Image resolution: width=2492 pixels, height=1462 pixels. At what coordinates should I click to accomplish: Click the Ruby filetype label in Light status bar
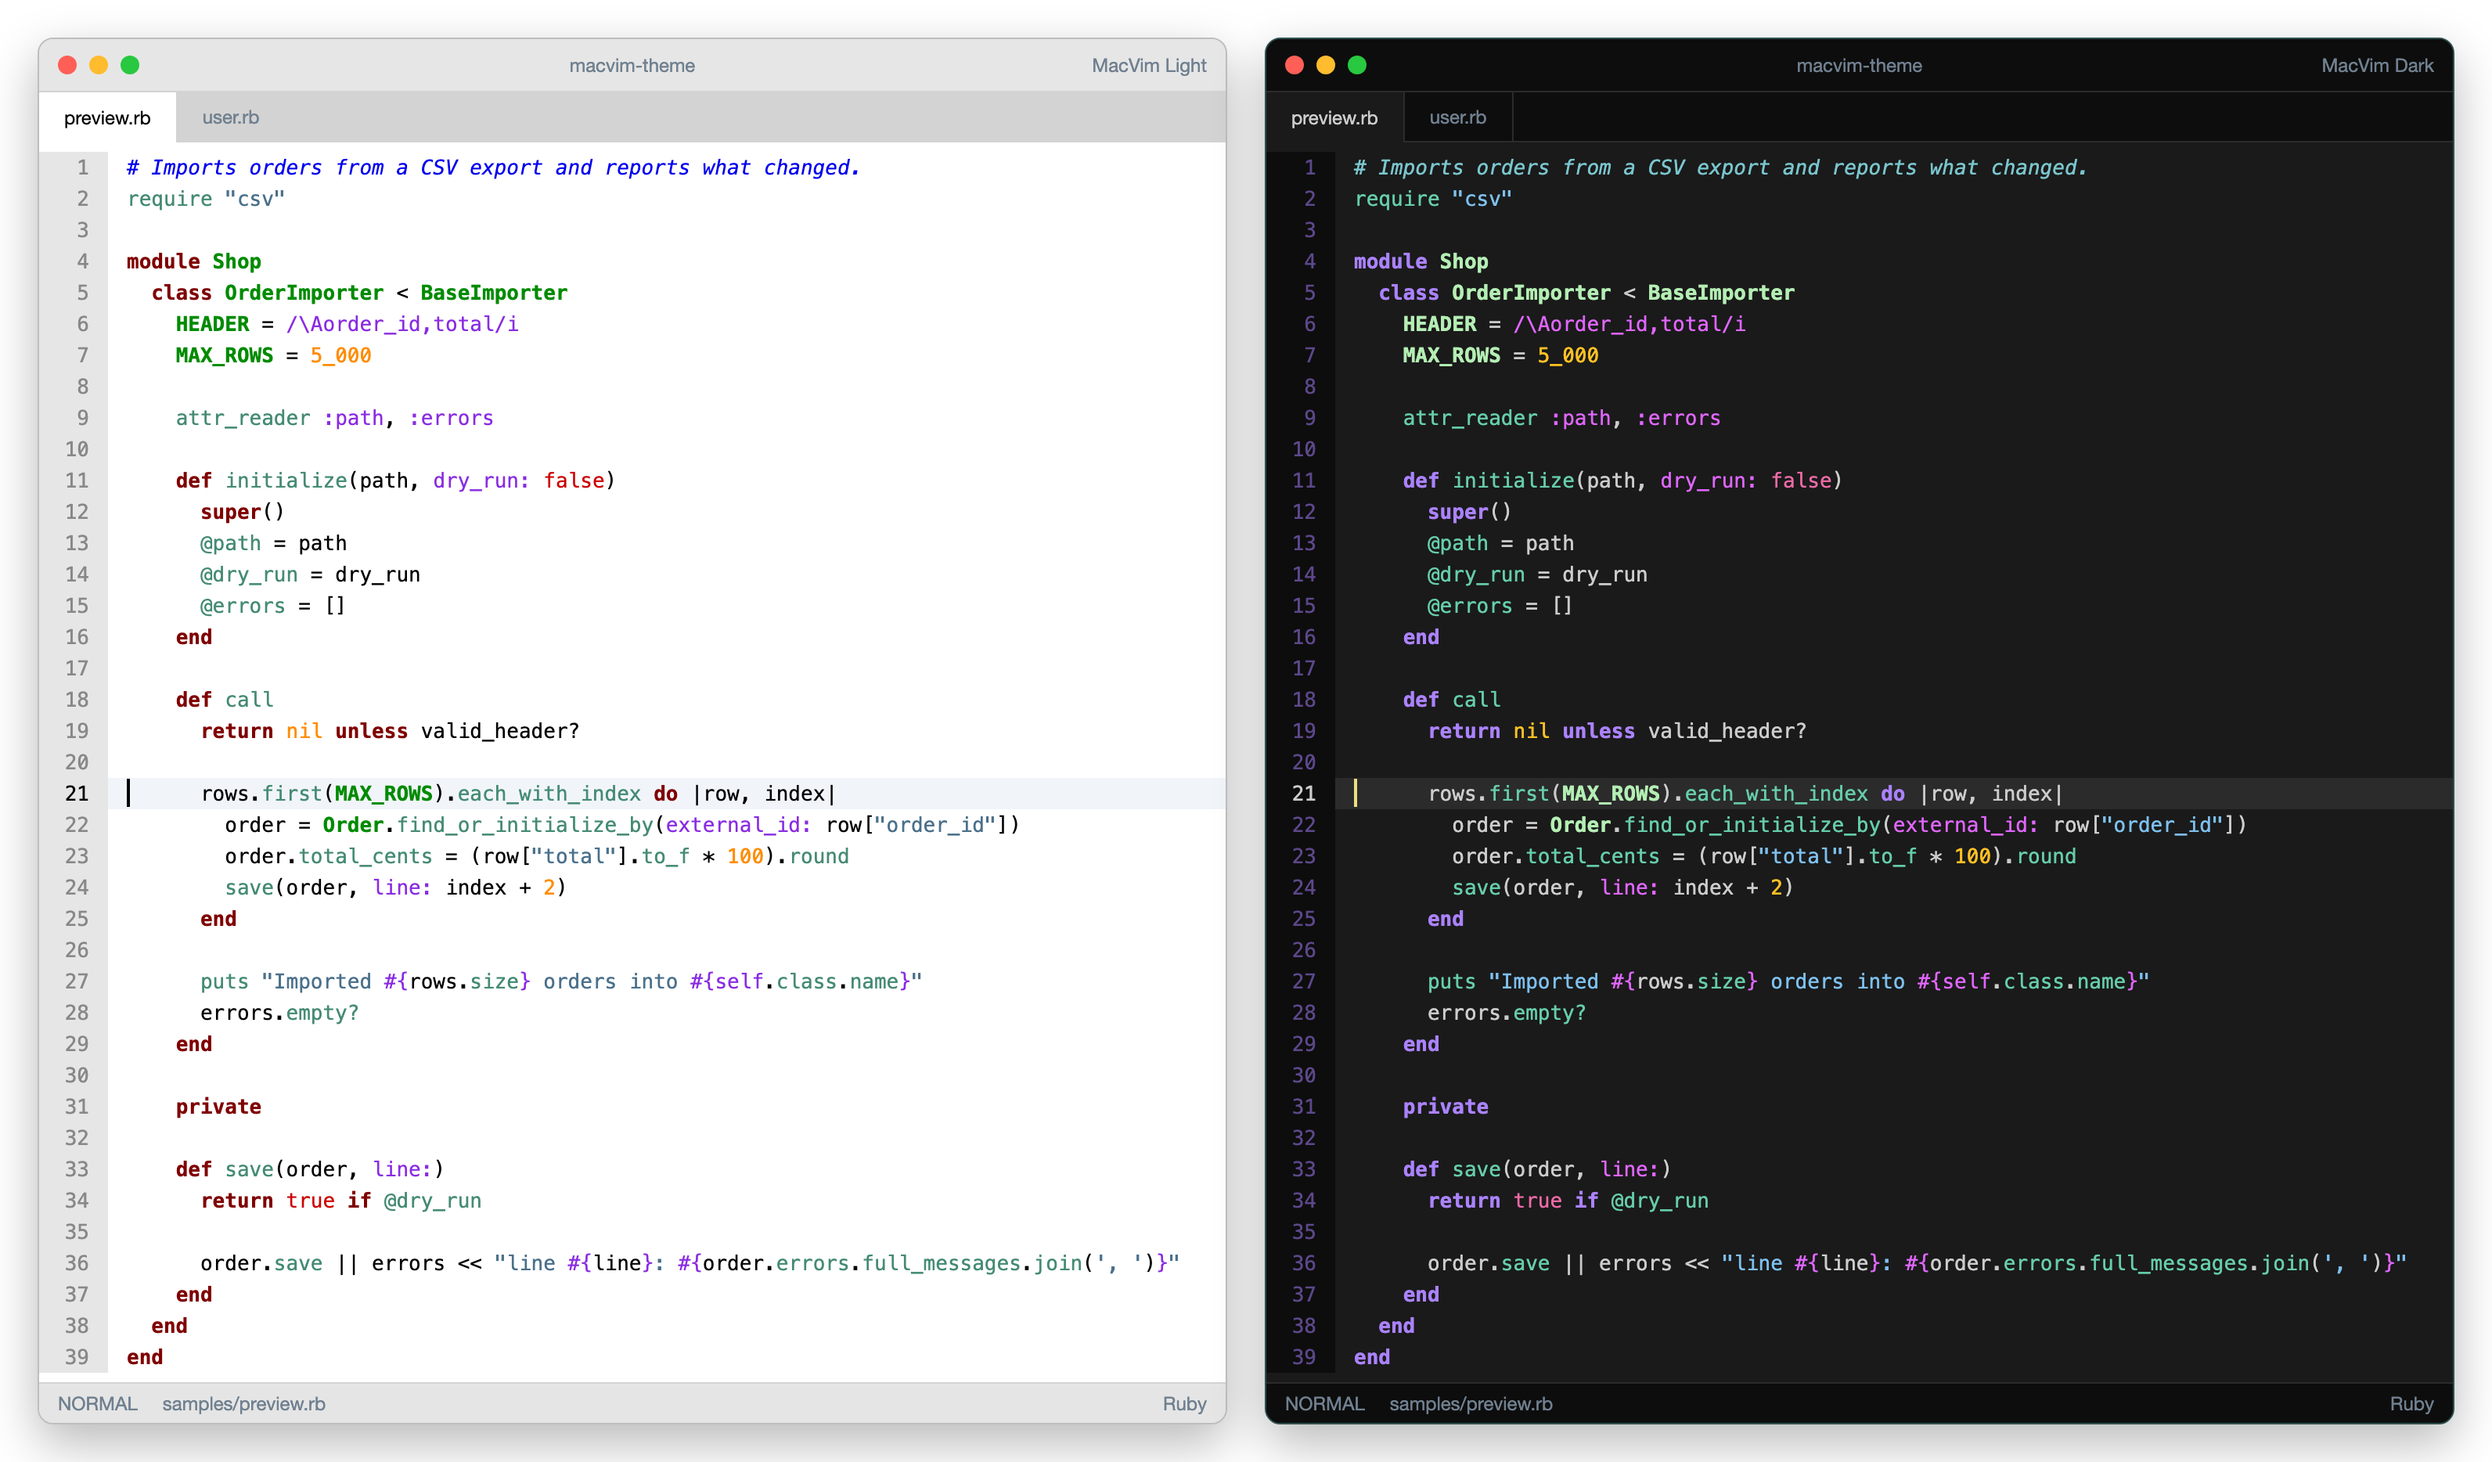tap(1185, 1403)
